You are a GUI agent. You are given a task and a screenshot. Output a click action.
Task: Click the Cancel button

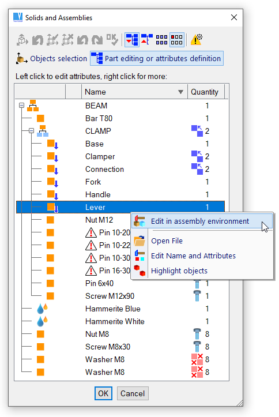133,393
